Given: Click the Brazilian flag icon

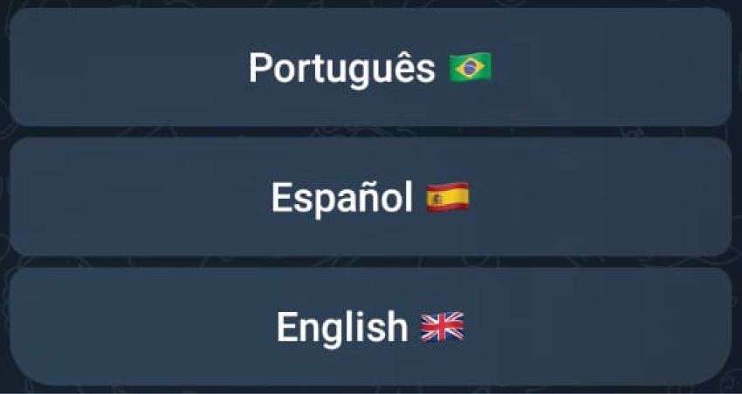Looking at the screenshot, I should (471, 67).
